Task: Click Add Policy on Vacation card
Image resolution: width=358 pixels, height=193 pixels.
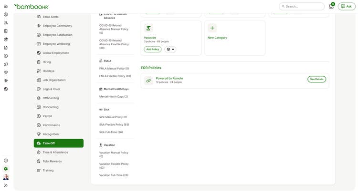Action: (153, 49)
